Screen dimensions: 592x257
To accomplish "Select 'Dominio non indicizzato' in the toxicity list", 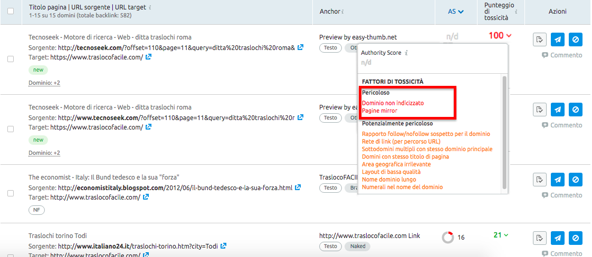I will [x=393, y=103].
